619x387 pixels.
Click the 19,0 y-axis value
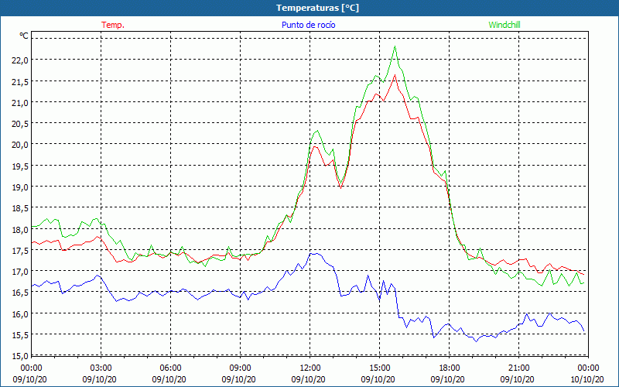(20, 187)
